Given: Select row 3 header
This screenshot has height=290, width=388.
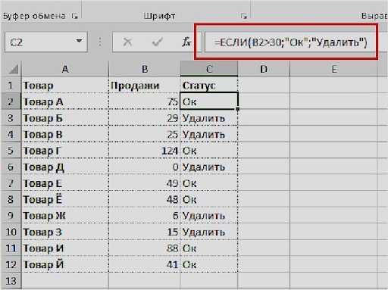Looking at the screenshot, I should pos(11,118).
